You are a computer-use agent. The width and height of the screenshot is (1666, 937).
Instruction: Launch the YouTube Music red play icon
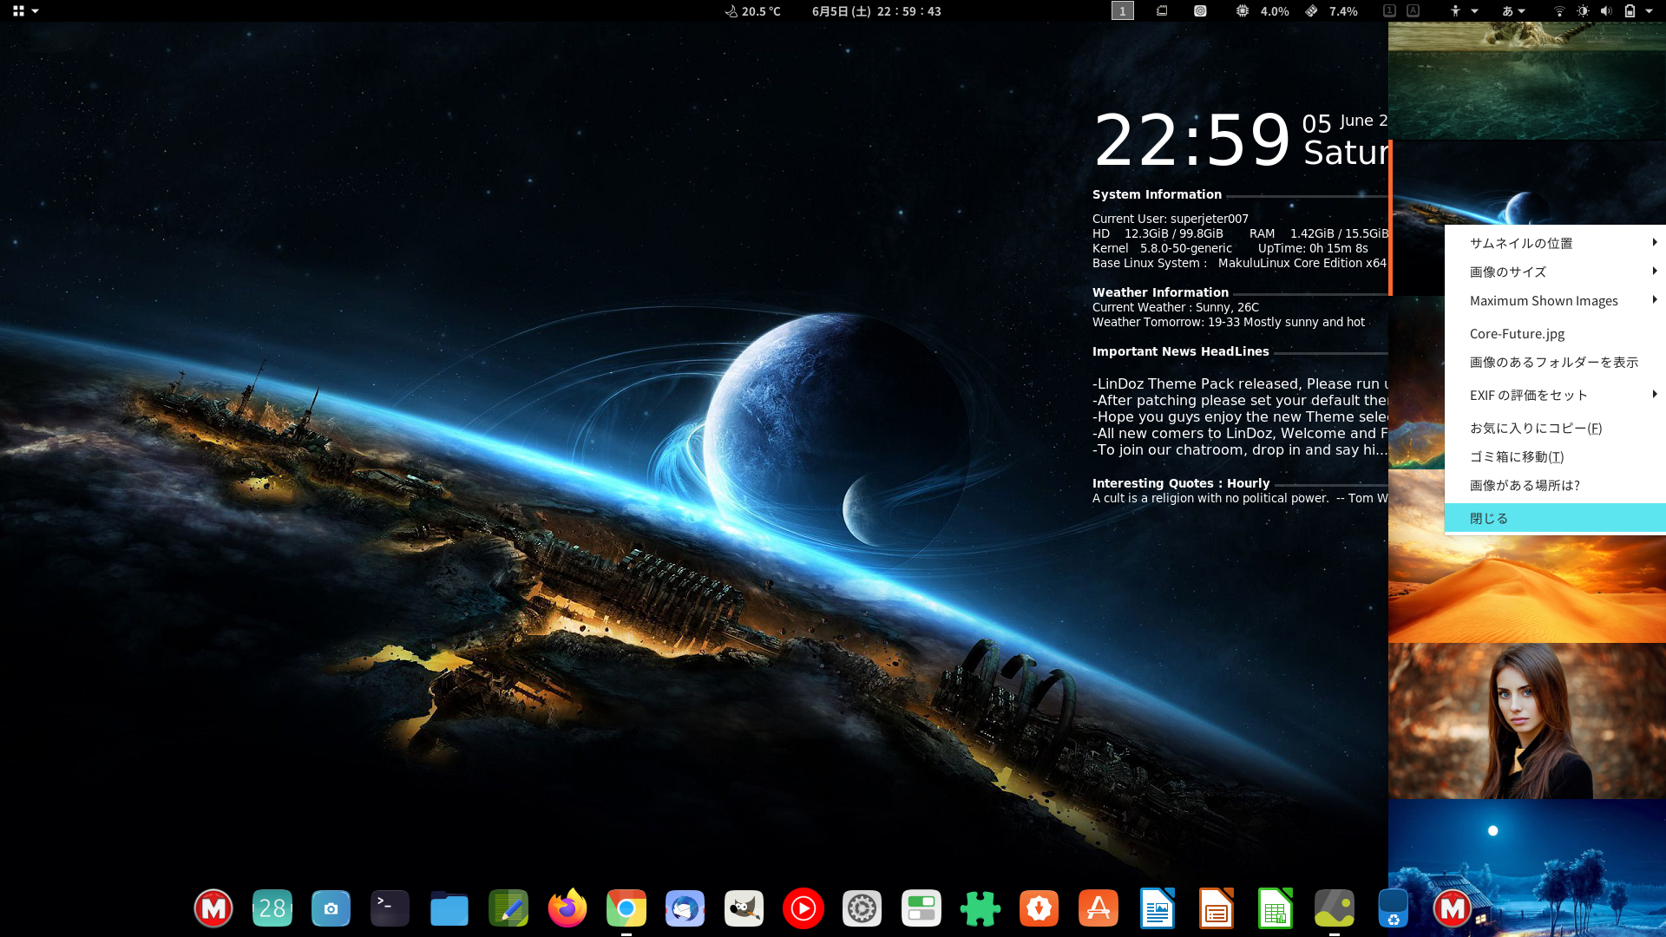pos(803,908)
